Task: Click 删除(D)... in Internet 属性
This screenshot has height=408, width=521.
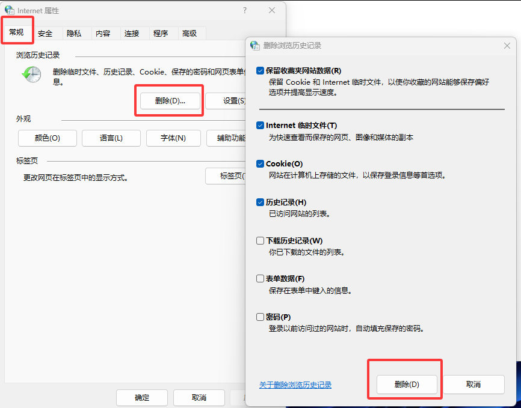Action: 170,101
